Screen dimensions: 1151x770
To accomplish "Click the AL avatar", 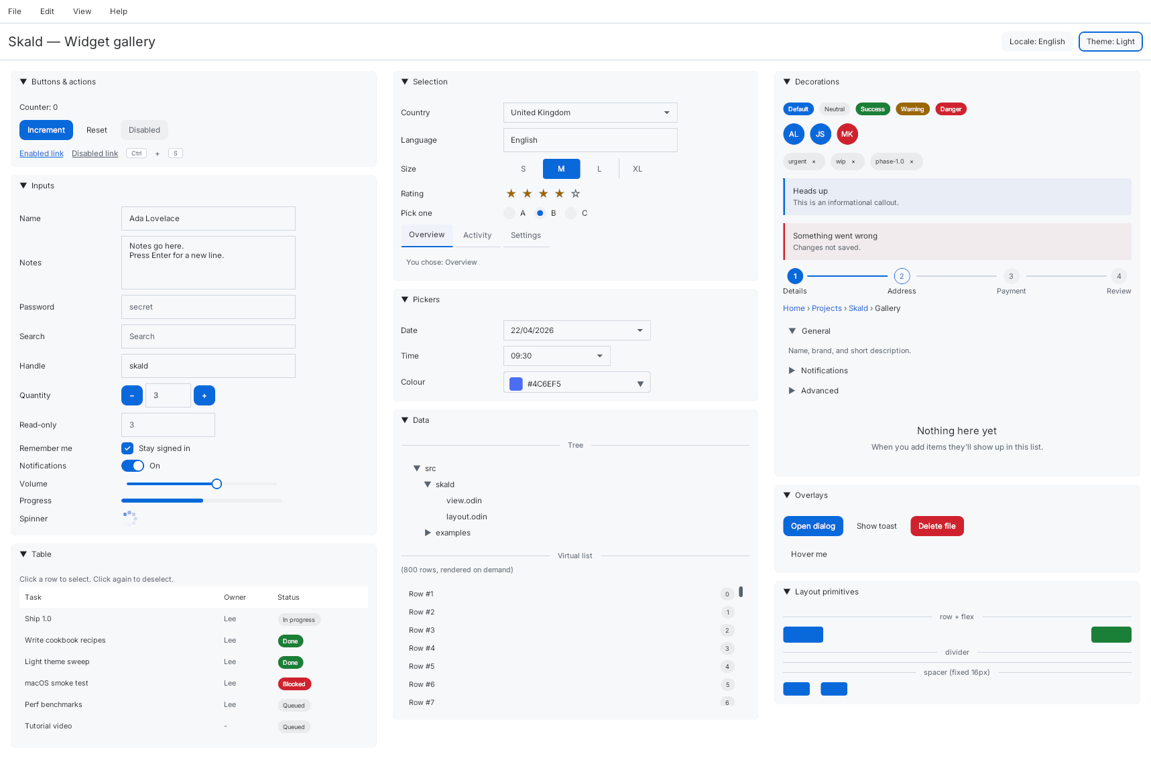I will click(x=794, y=134).
